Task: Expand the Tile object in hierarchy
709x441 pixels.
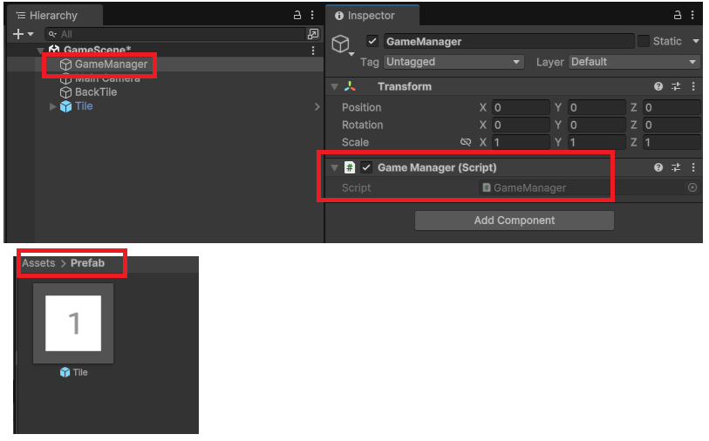Action: pyautogui.click(x=53, y=106)
